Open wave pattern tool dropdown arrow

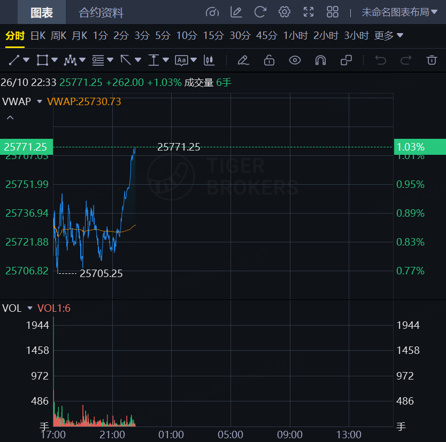pos(82,60)
